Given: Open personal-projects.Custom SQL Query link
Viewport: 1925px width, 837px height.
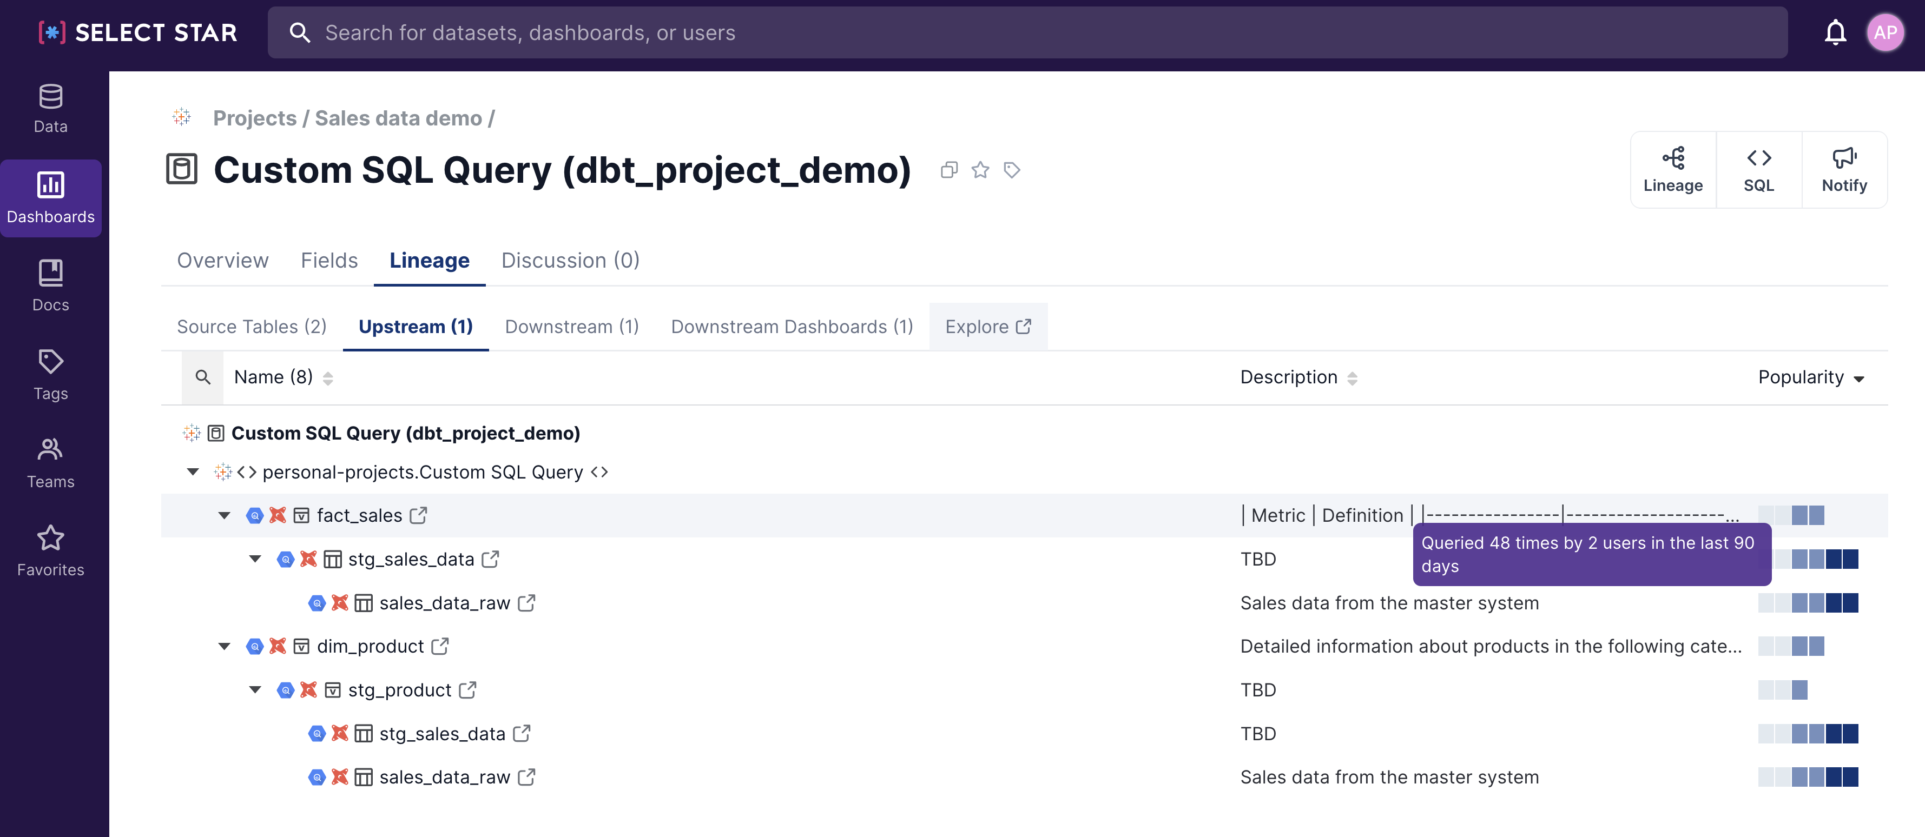Looking at the screenshot, I should (422, 472).
